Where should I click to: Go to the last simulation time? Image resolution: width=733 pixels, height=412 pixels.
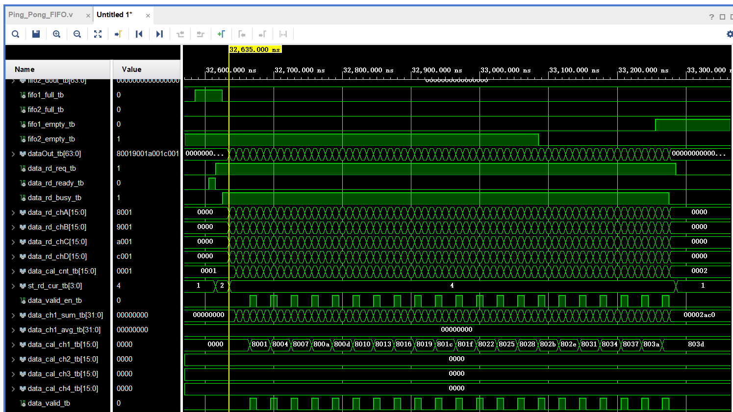[x=159, y=34]
